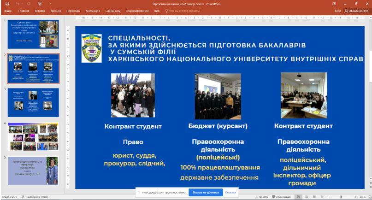
Task: Select the classroom students photo
Action: 304,95
